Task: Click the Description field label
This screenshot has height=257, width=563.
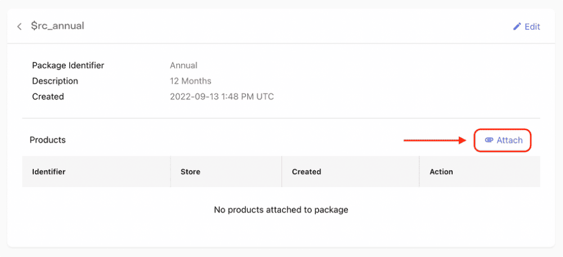Action: coord(55,81)
